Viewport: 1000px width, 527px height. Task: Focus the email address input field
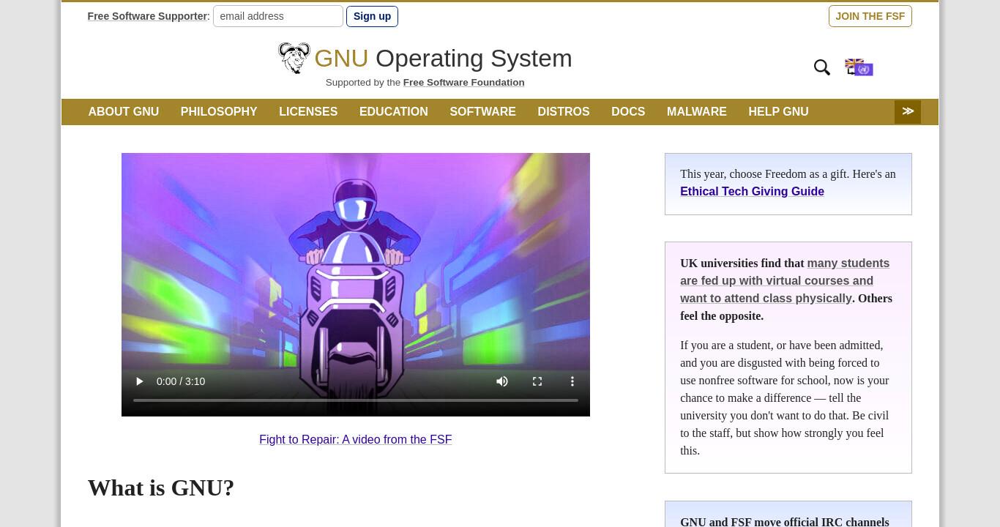(278, 16)
